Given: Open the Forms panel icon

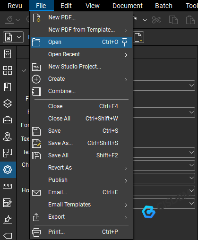Looking at the screenshot, I should coord(8,203).
